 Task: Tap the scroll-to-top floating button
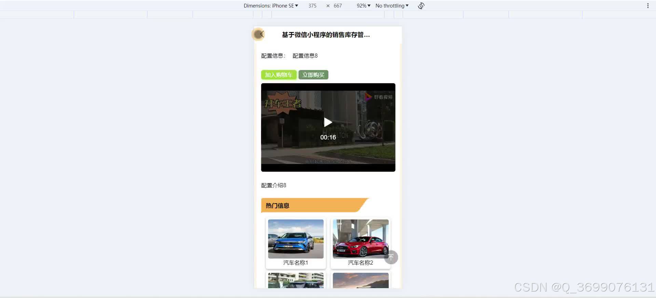click(391, 257)
